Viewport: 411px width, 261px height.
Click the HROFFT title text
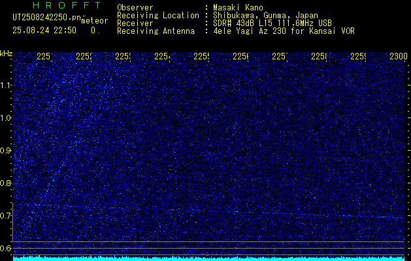[x=67, y=5]
